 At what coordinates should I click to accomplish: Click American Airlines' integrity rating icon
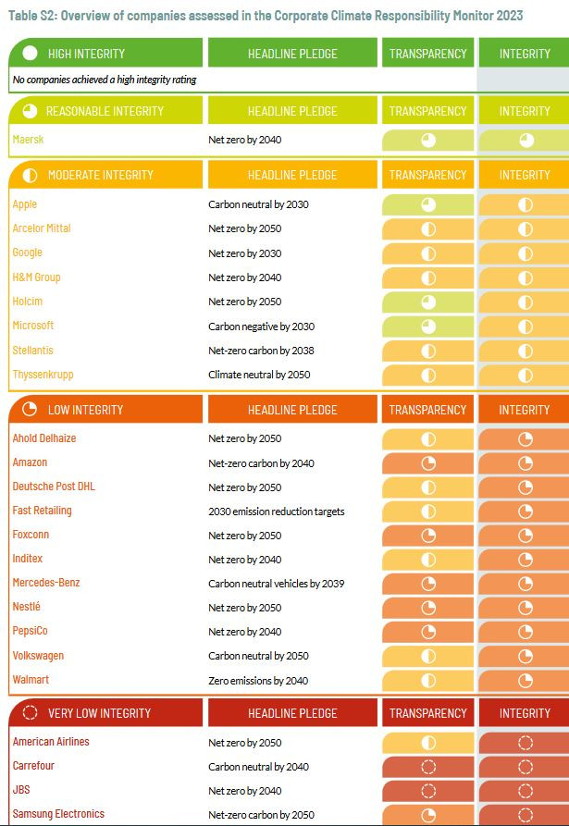coord(526,743)
